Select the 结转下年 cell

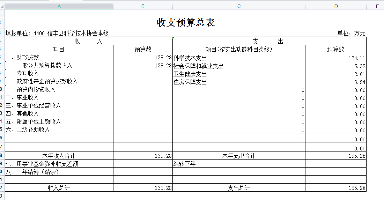point(185,164)
